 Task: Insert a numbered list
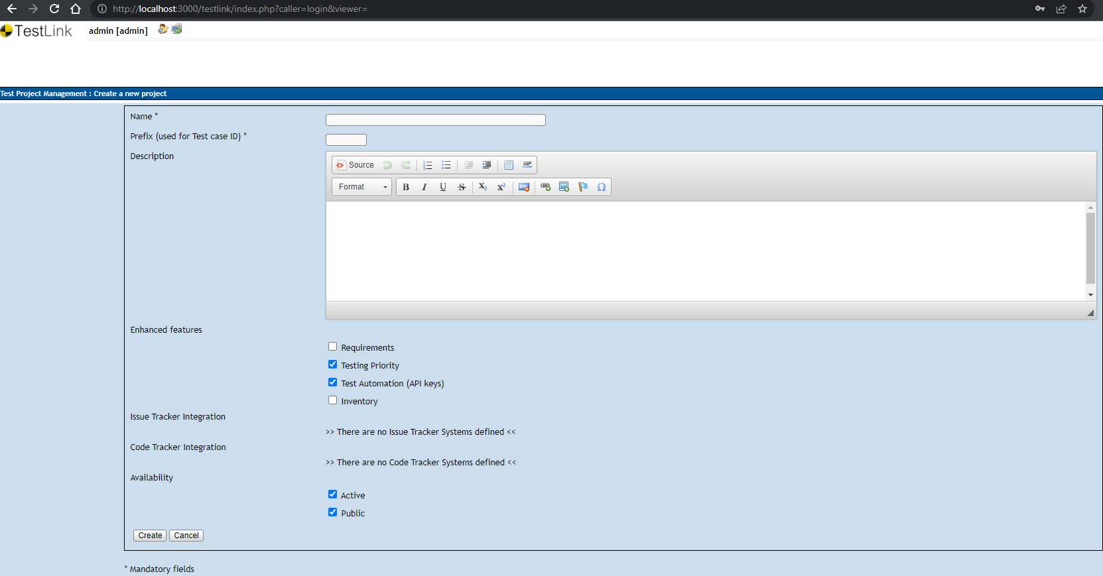428,165
